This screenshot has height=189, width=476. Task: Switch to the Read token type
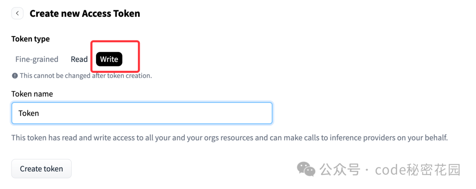click(79, 59)
